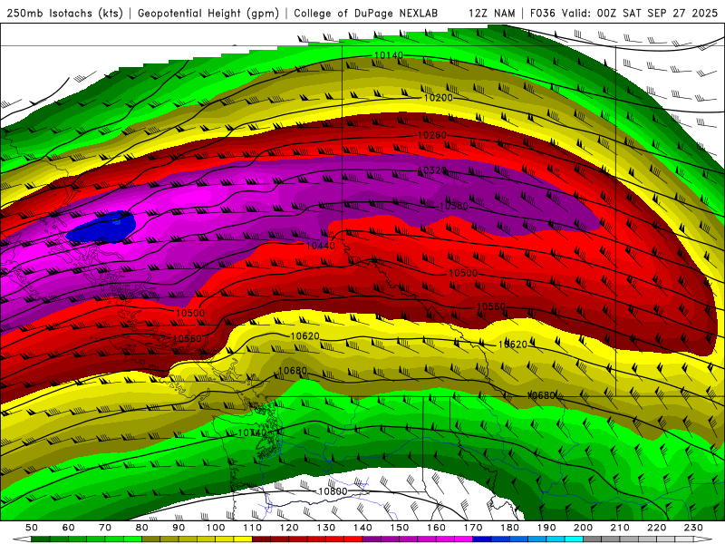Select the 10320 height contour label
Screen dimensions: 725x544
click(432, 170)
